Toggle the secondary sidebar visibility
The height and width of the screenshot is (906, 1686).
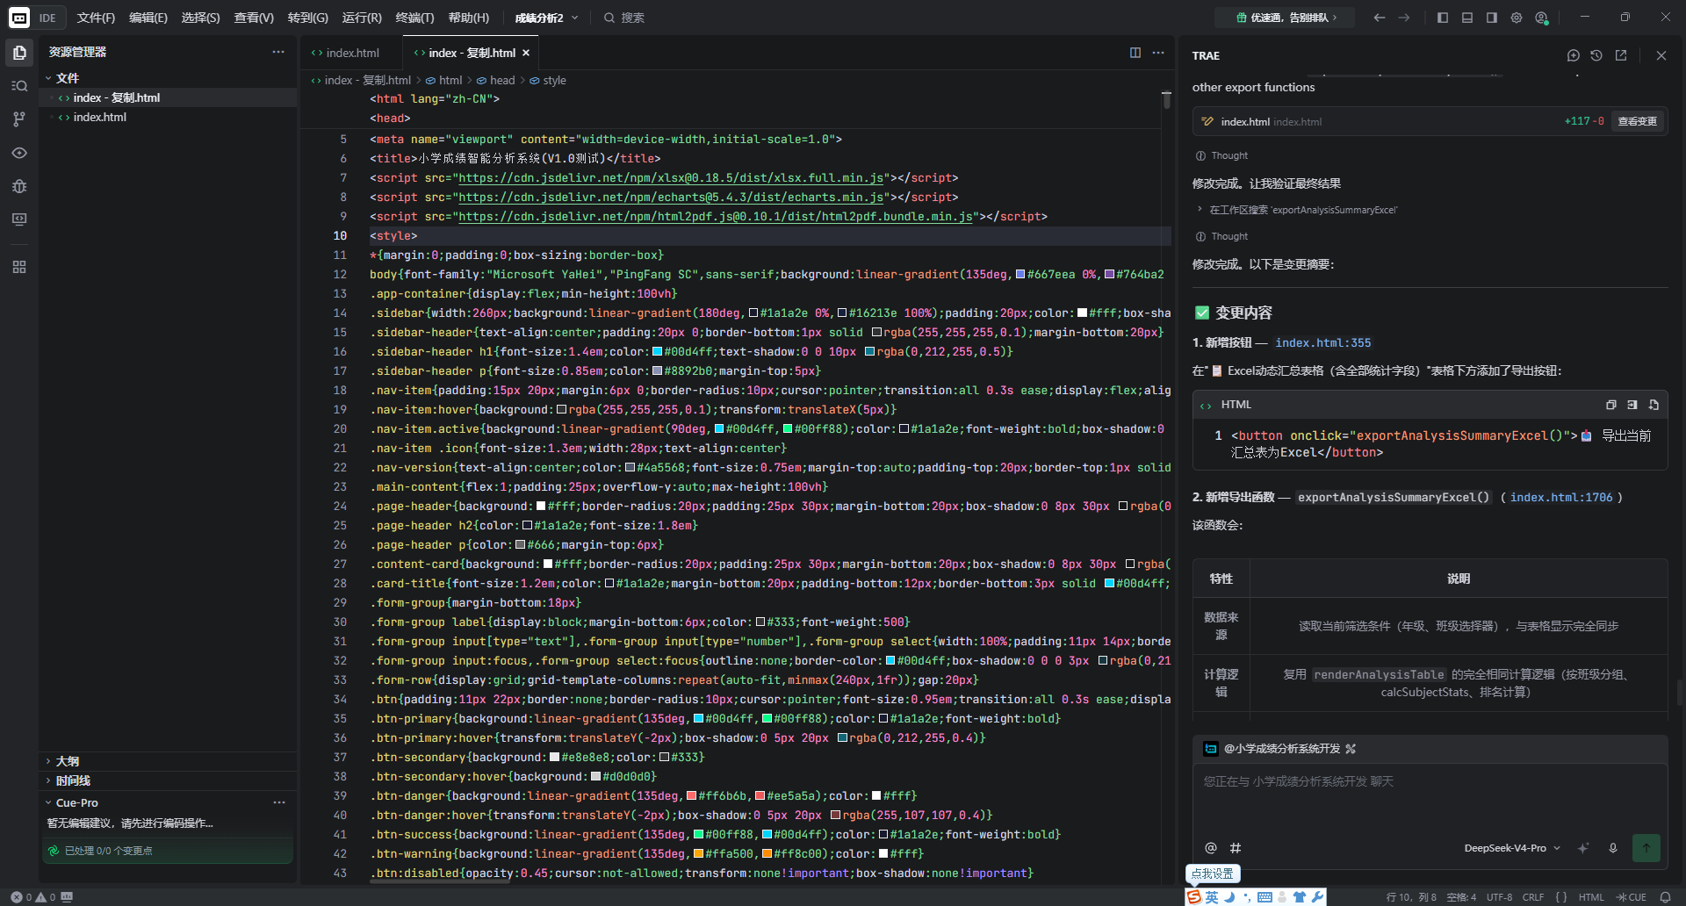(x=1492, y=18)
